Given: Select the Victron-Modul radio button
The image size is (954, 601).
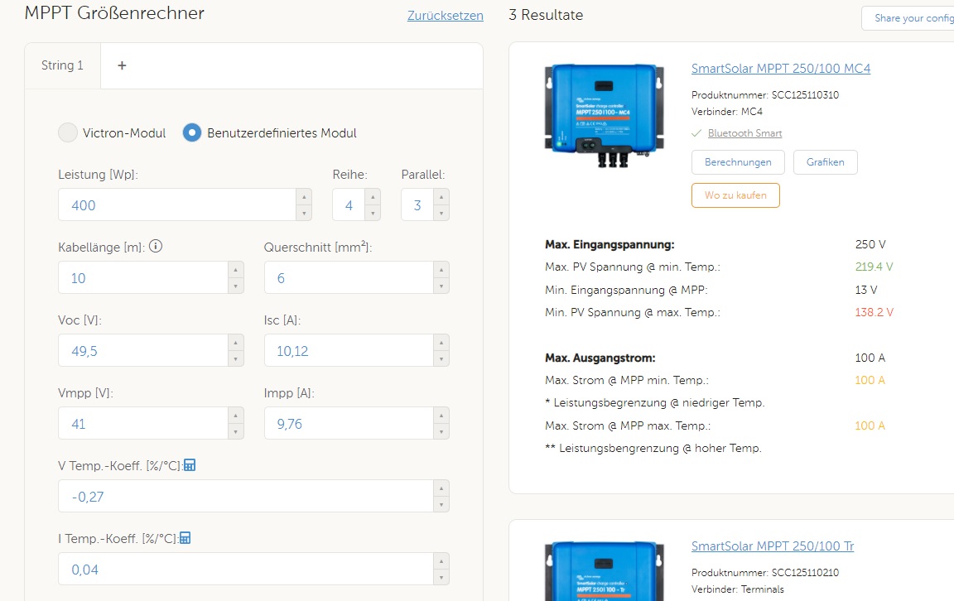Looking at the screenshot, I should pyautogui.click(x=68, y=132).
